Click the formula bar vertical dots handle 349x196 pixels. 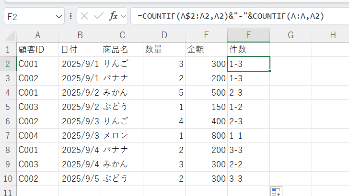pos(70,16)
